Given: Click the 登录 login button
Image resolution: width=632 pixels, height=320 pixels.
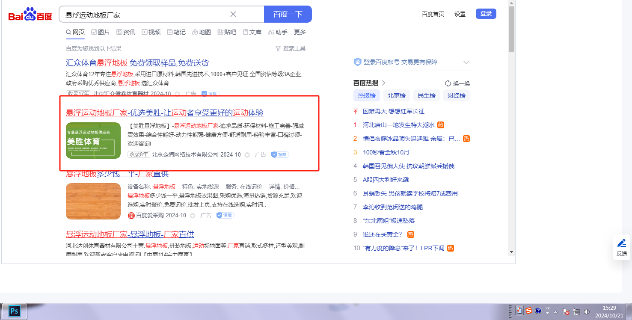Looking at the screenshot, I should [486, 14].
